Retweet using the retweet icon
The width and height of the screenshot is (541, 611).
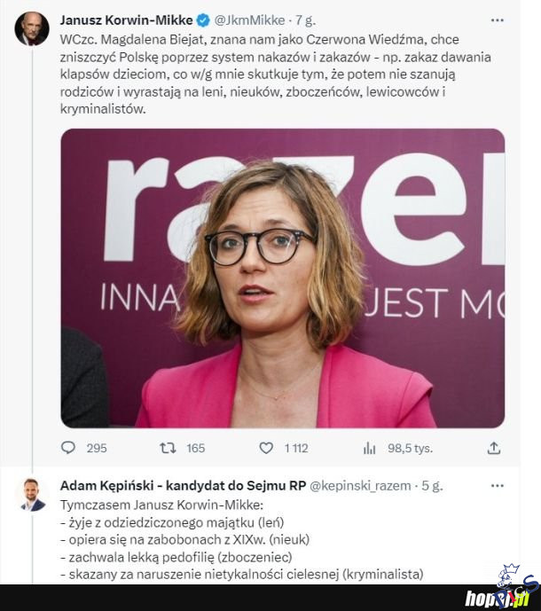tap(166, 448)
